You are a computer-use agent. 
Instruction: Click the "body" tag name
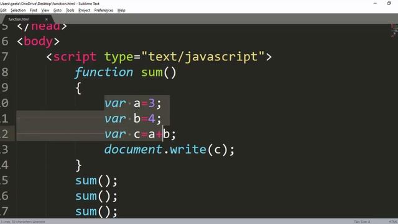click(39, 42)
